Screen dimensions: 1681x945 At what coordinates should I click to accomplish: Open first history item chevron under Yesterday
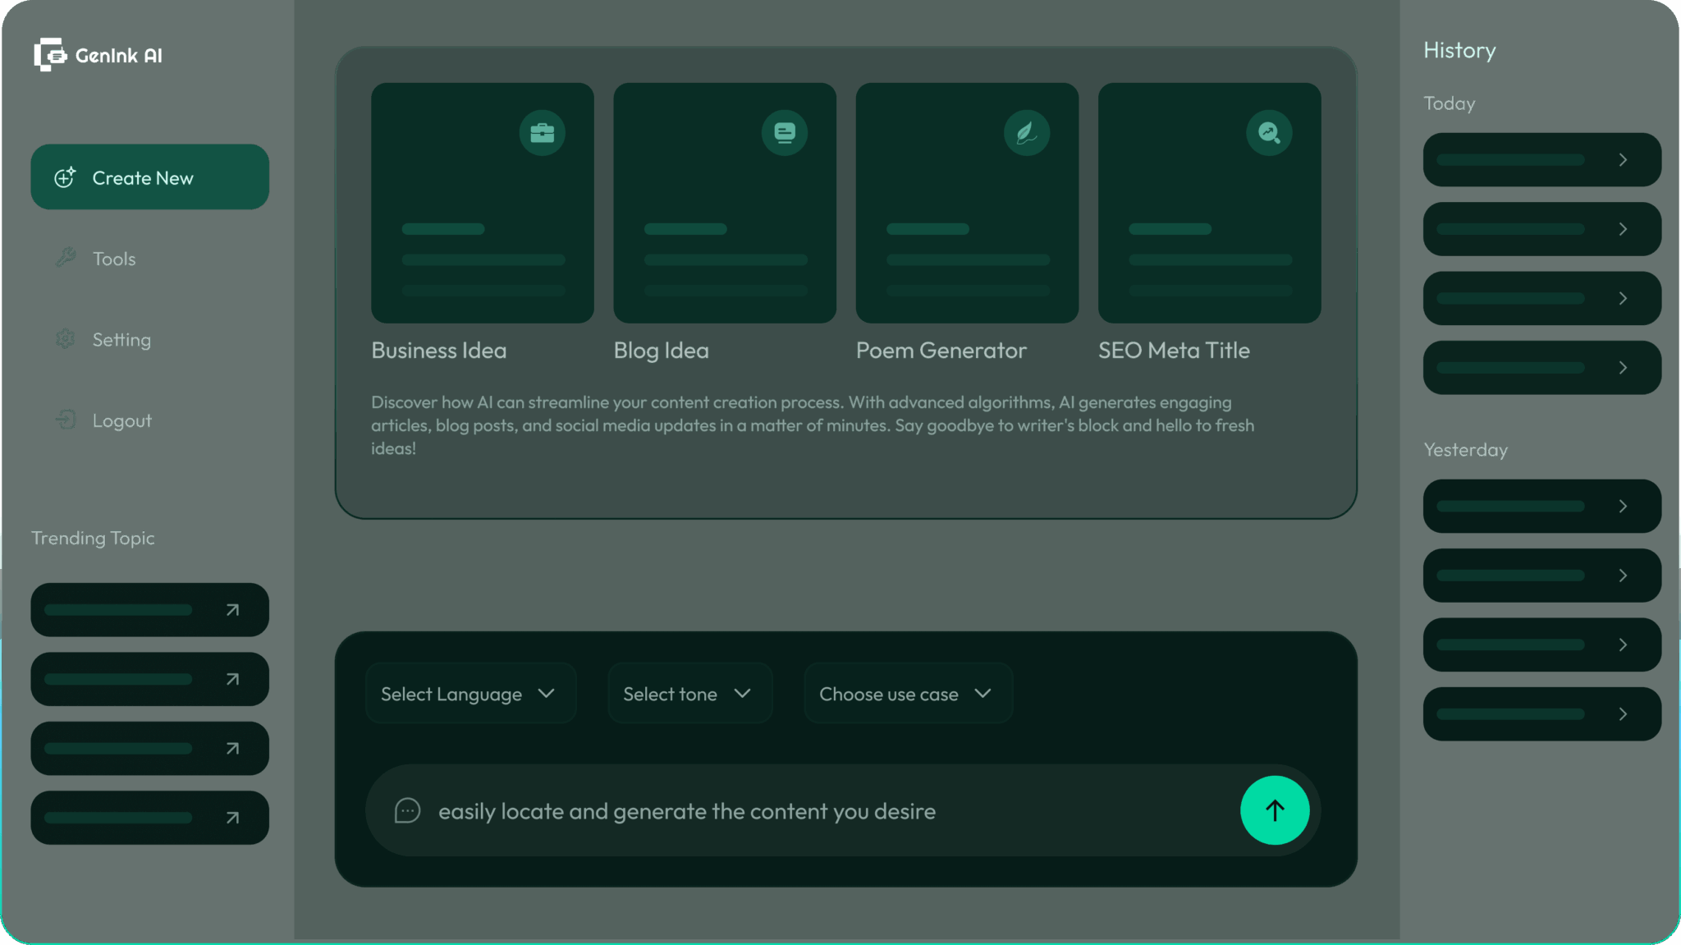tap(1622, 507)
